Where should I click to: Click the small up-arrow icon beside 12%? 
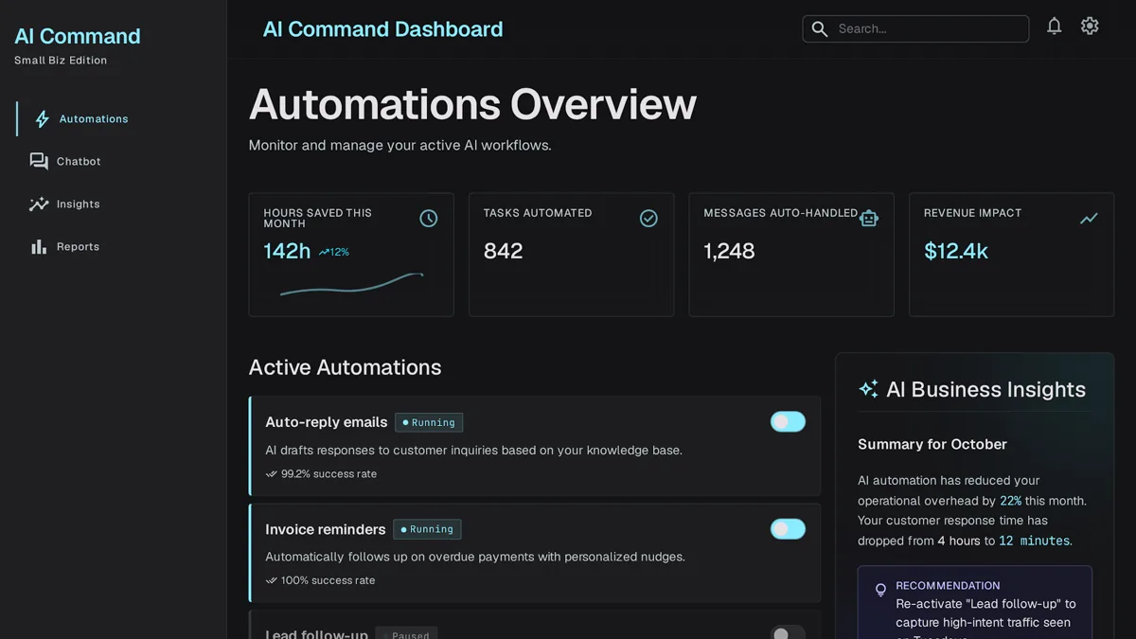click(x=324, y=253)
